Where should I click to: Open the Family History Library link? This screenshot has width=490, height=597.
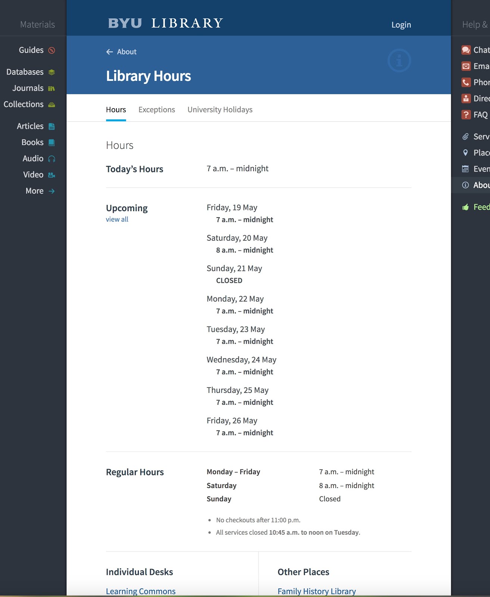pyautogui.click(x=317, y=591)
